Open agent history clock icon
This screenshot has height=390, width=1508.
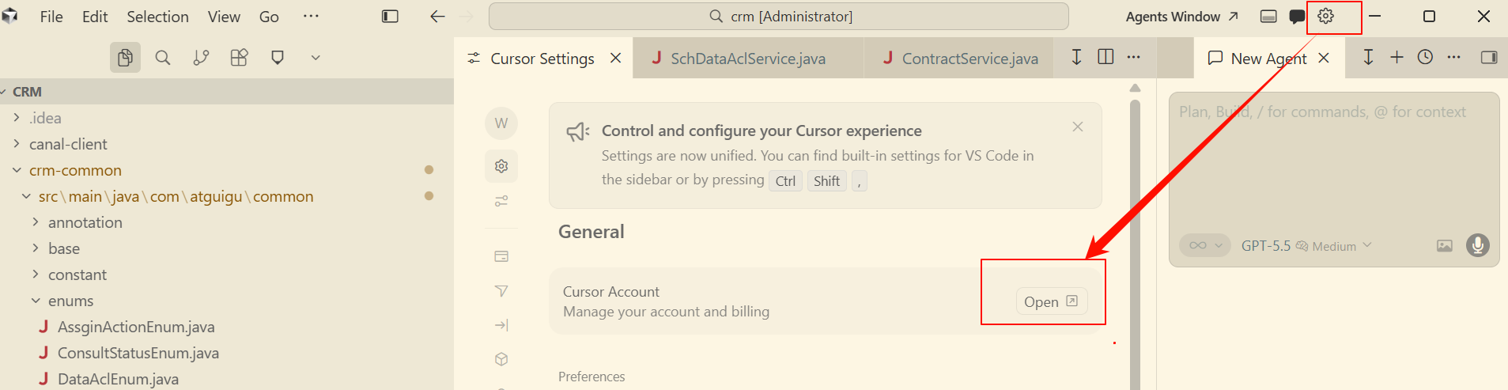pyautogui.click(x=1425, y=57)
